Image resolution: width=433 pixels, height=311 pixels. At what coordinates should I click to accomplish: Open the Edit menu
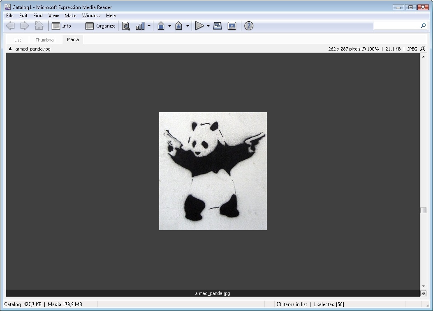pyautogui.click(x=23, y=16)
